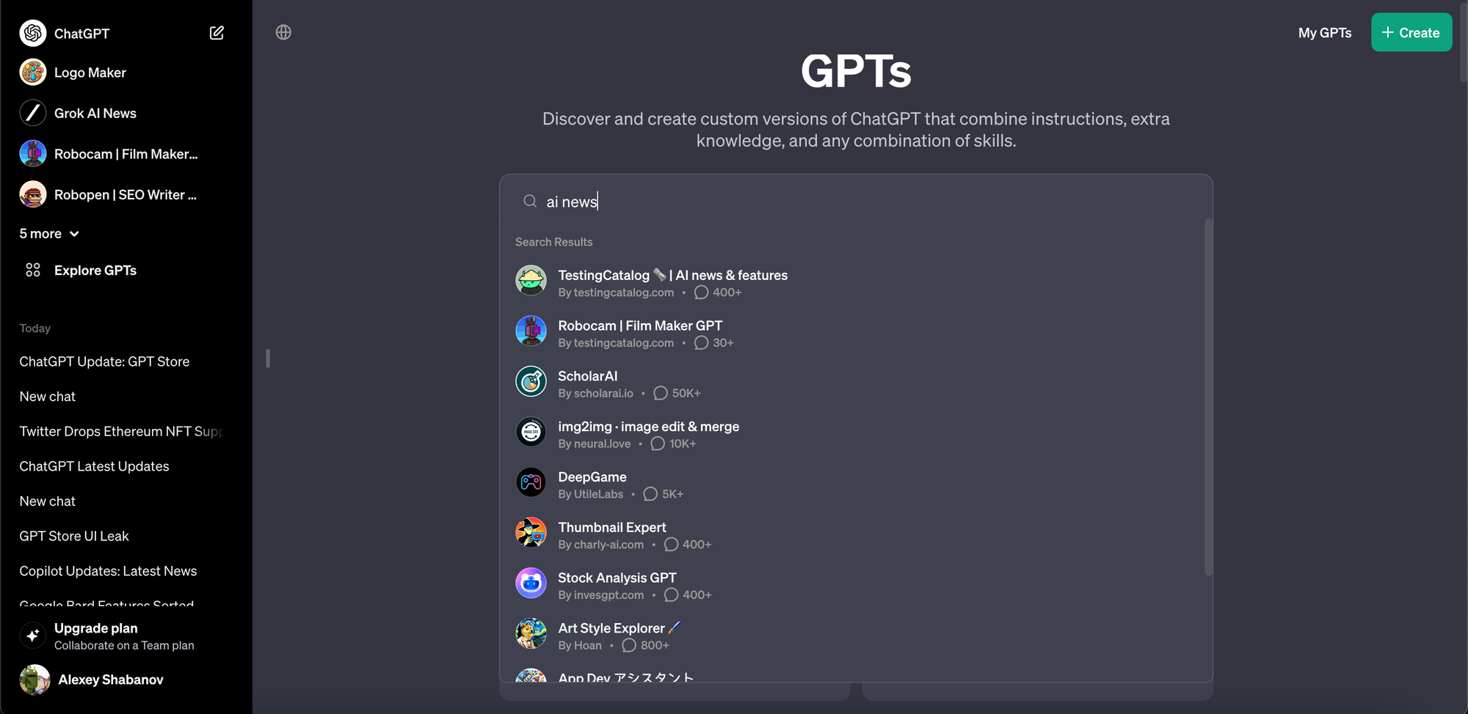
Task: Click the 'By neural.love' author text
Action: 594,444
